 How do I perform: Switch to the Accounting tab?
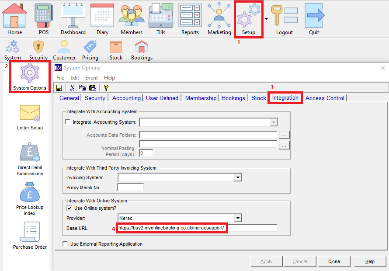pyautogui.click(x=126, y=98)
